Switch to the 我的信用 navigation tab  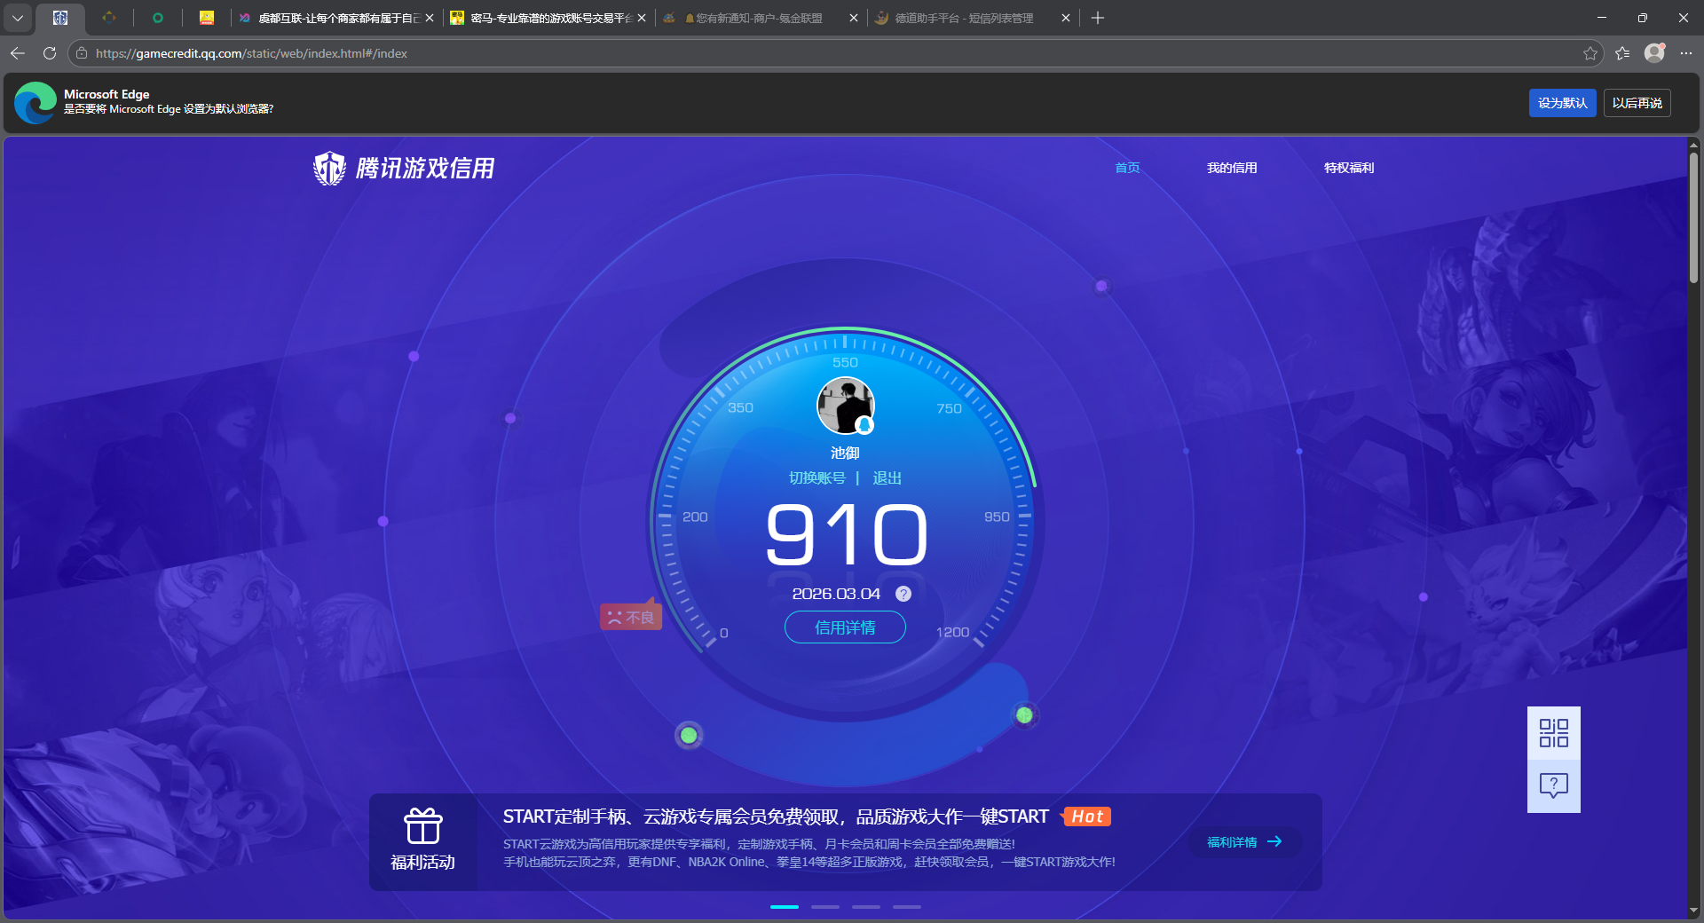tap(1233, 168)
